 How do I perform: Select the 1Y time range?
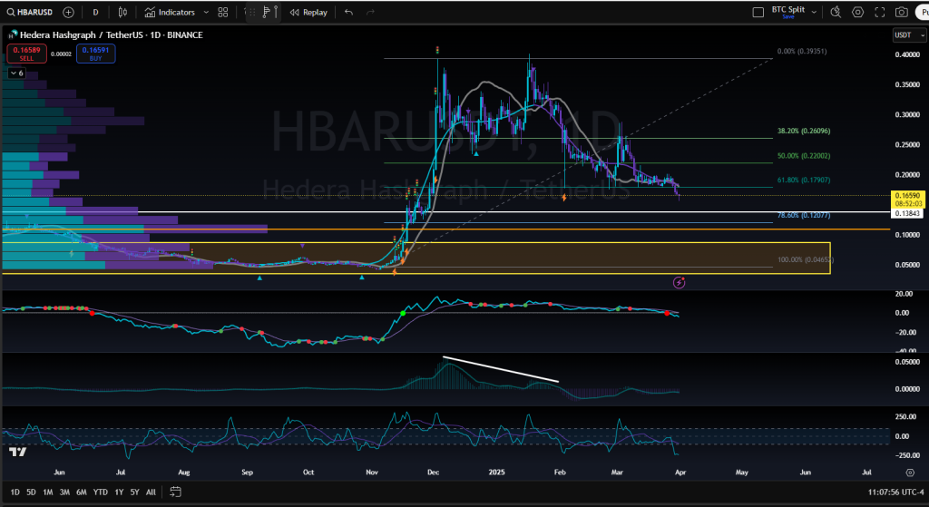119,492
